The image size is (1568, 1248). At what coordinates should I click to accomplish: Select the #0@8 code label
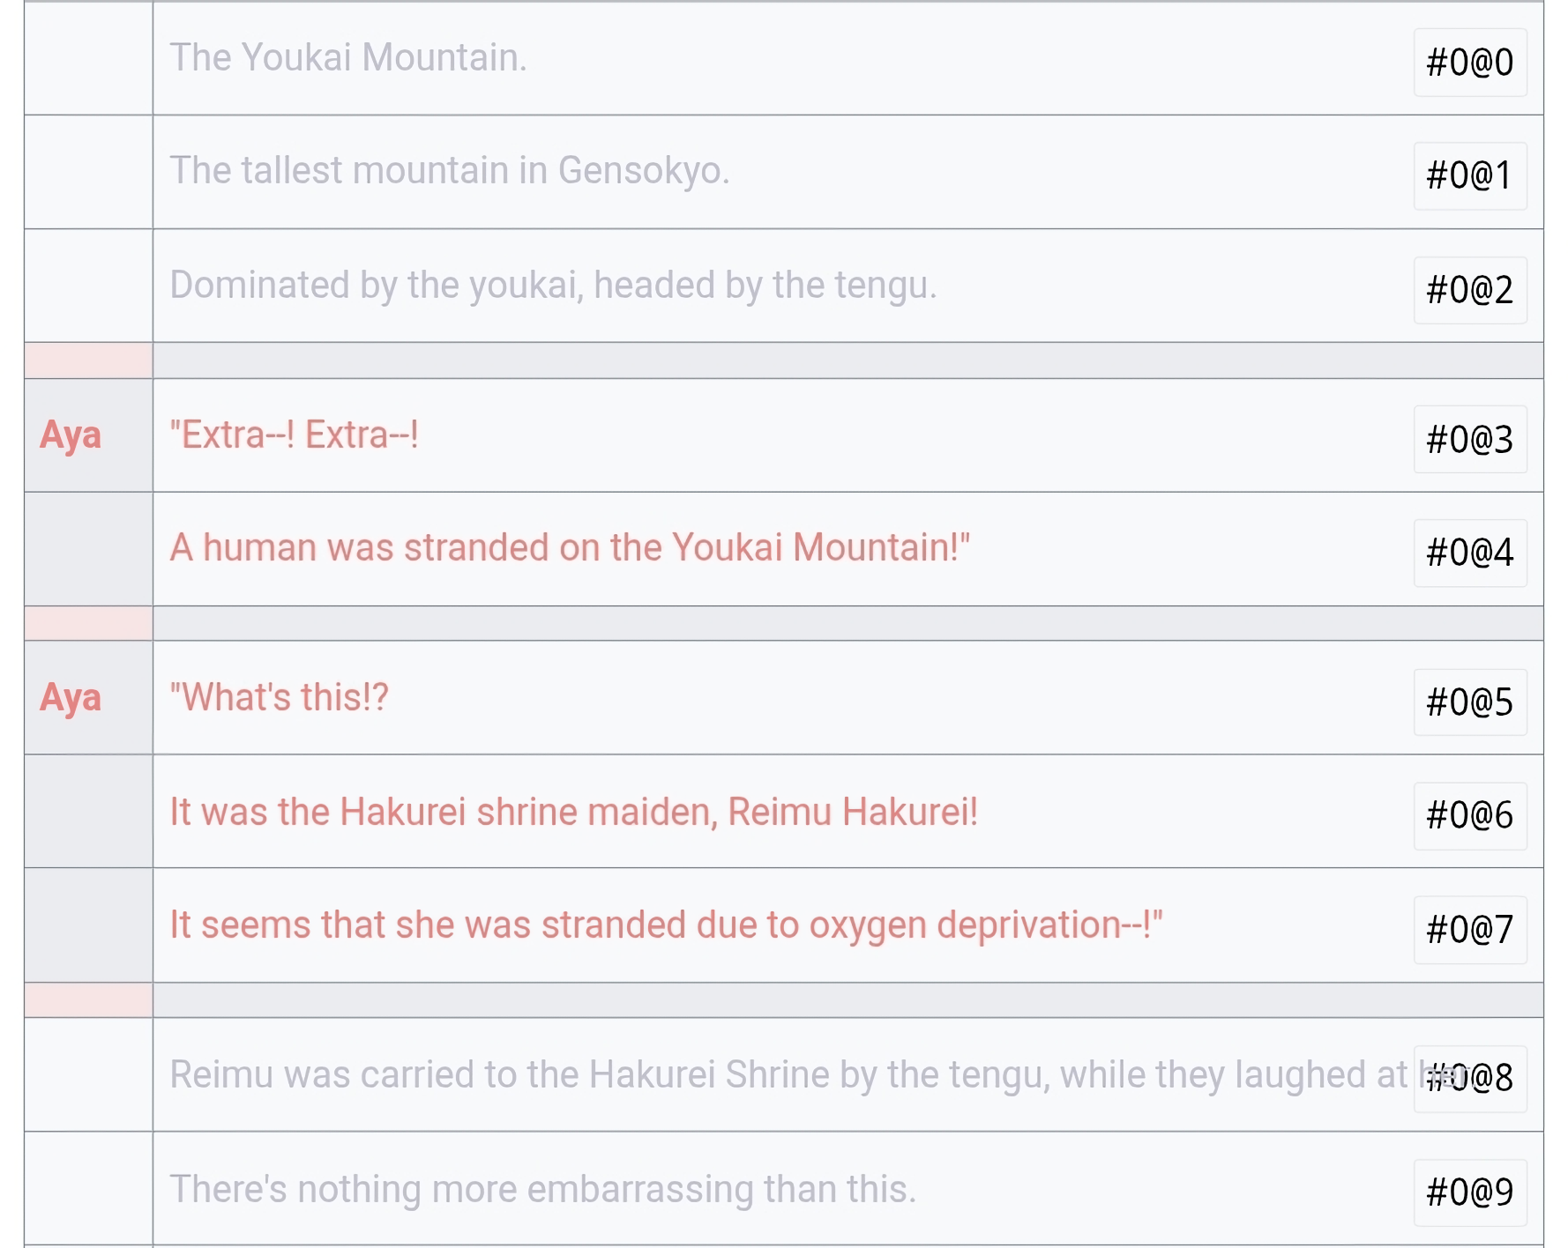(1470, 1079)
